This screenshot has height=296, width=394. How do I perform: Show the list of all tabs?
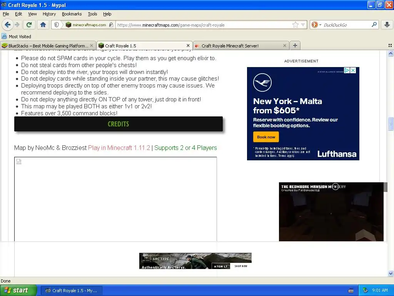(390, 45)
